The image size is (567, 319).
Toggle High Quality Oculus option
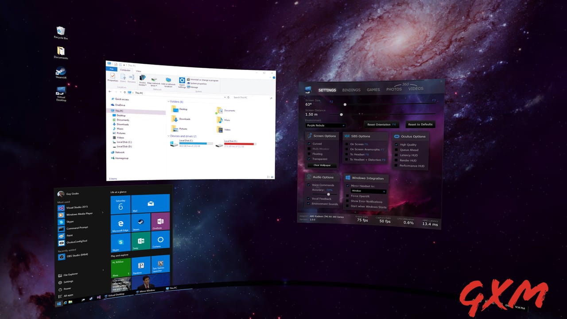pos(396,144)
